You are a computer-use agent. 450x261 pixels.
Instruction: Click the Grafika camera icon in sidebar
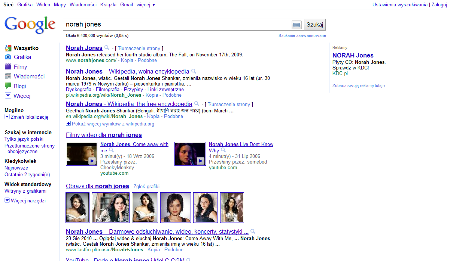click(x=8, y=57)
